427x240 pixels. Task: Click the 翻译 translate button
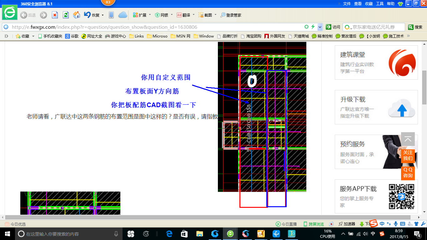tap(183, 15)
